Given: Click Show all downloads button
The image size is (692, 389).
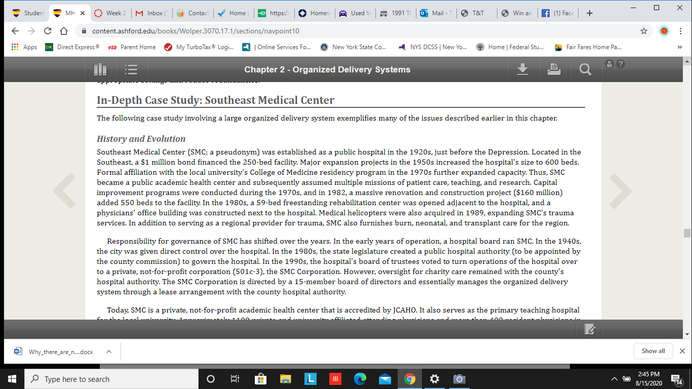Looking at the screenshot, I should tap(653, 351).
